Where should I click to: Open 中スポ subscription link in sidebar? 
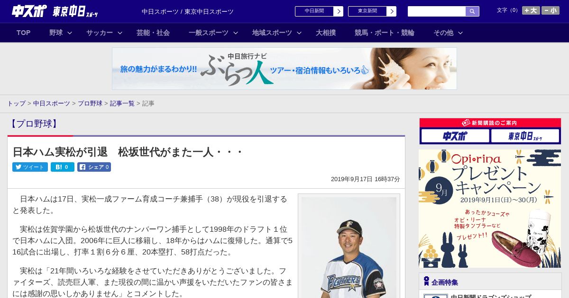[455, 136]
